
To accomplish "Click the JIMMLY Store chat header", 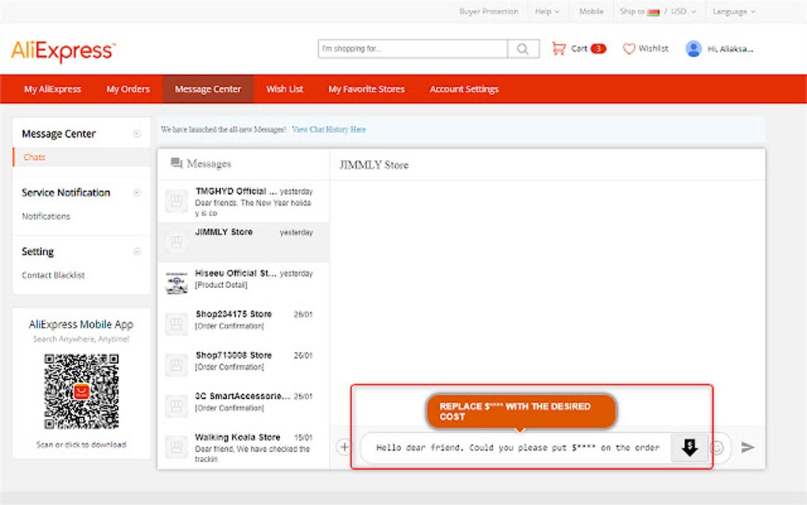I will click(x=373, y=165).
